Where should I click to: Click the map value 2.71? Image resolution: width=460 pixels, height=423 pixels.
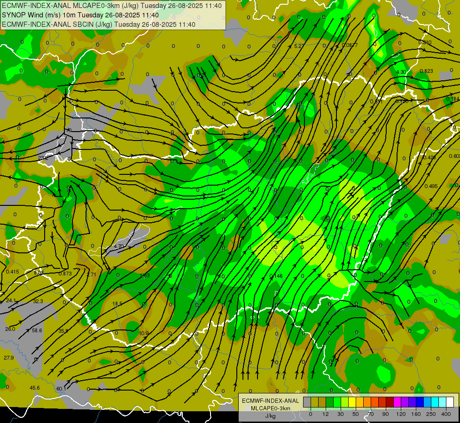tap(91, 275)
